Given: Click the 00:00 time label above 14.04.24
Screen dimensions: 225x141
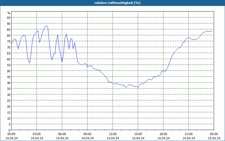Looking at the screenshot, I should (11, 134).
